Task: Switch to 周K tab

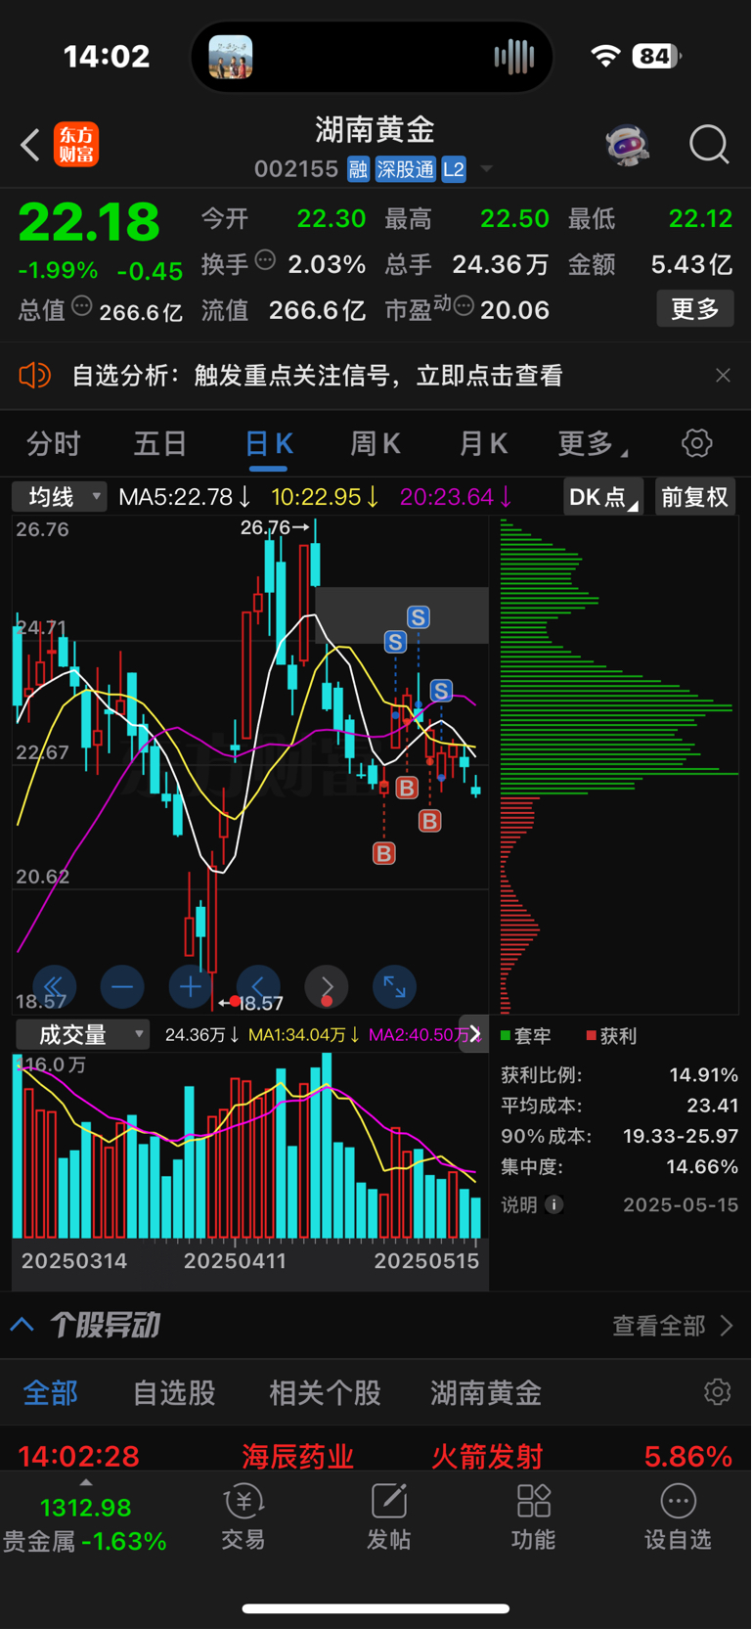Action: [376, 444]
